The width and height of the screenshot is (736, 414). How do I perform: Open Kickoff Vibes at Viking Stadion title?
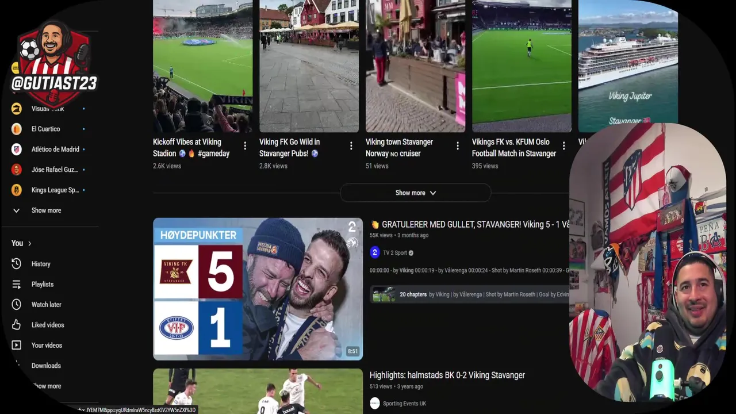coord(191,148)
